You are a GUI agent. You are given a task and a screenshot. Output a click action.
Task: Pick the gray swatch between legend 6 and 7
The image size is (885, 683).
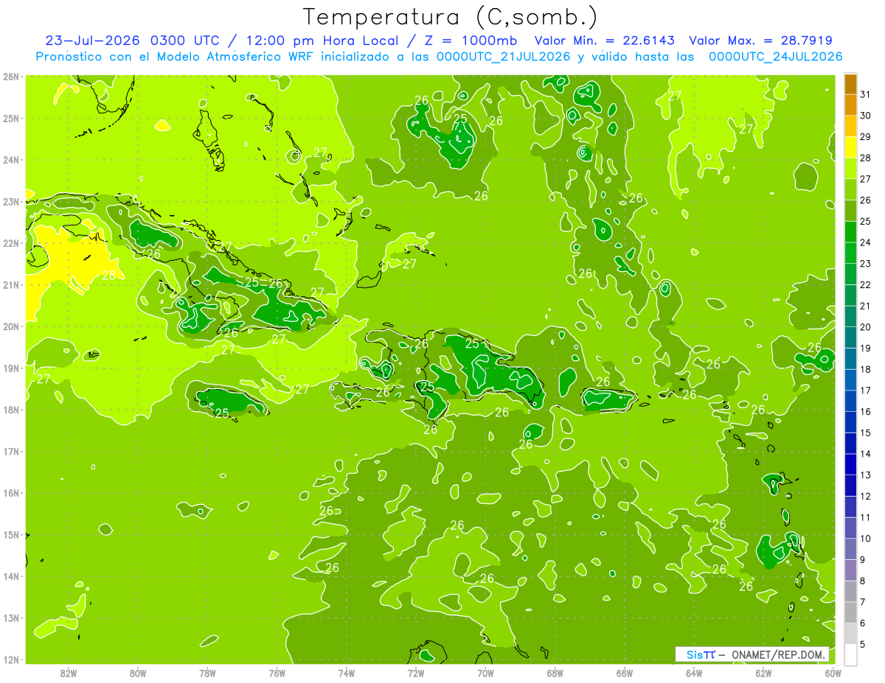(850, 612)
